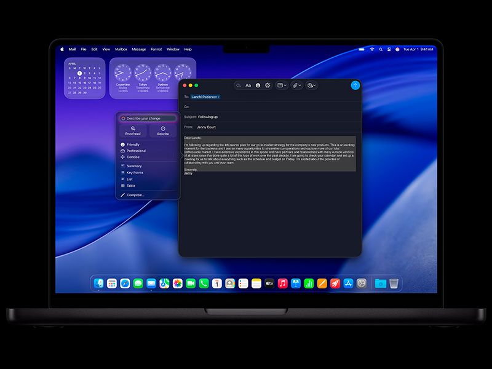Click the Rewrite button
This screenshot has width=492, height=369.
point(163,130)
